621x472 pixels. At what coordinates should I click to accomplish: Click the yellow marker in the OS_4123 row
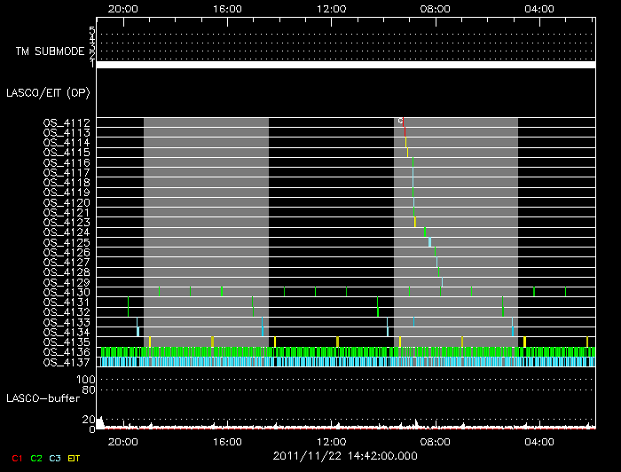click(x=414, y=221)
